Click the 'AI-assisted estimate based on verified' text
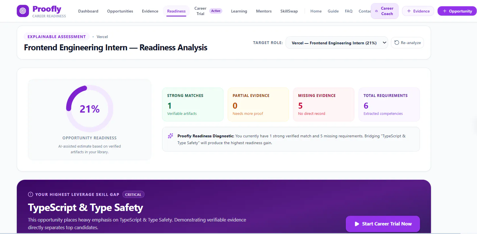Viewport: 477px width, 234px height. [x=89, y=146]
